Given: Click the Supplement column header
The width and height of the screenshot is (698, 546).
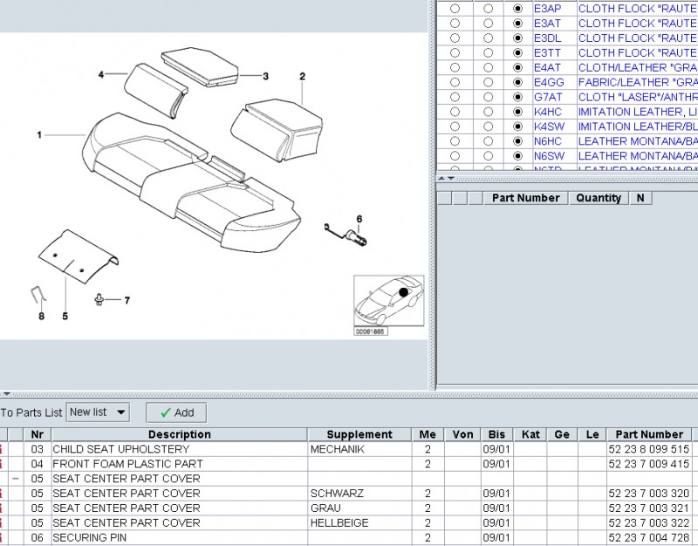Looking at the screenshot, I should 359,434.
